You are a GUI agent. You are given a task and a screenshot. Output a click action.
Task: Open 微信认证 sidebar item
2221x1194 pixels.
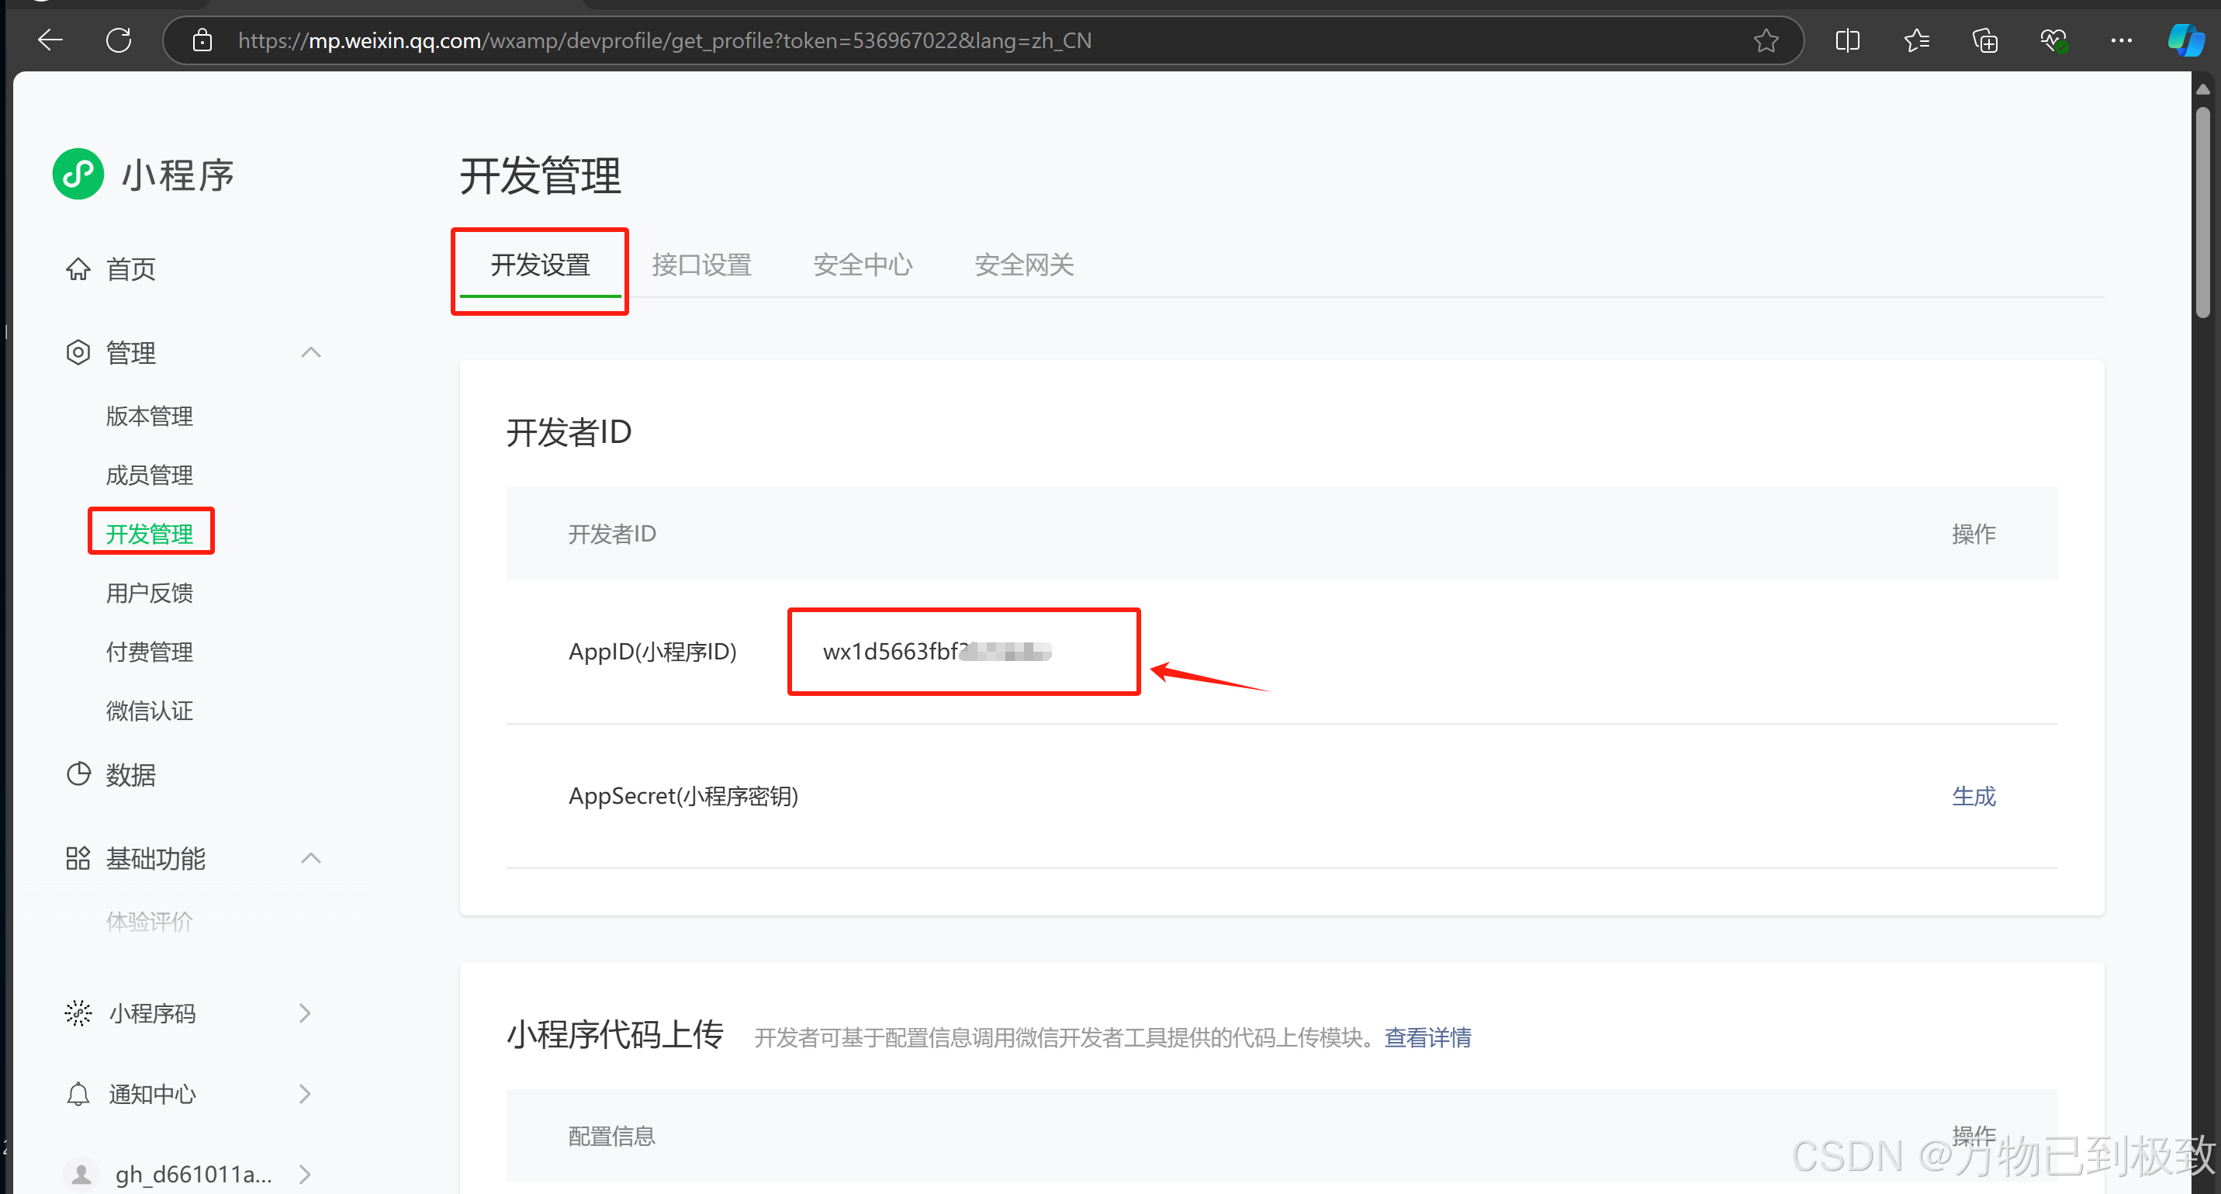[149, 711]
